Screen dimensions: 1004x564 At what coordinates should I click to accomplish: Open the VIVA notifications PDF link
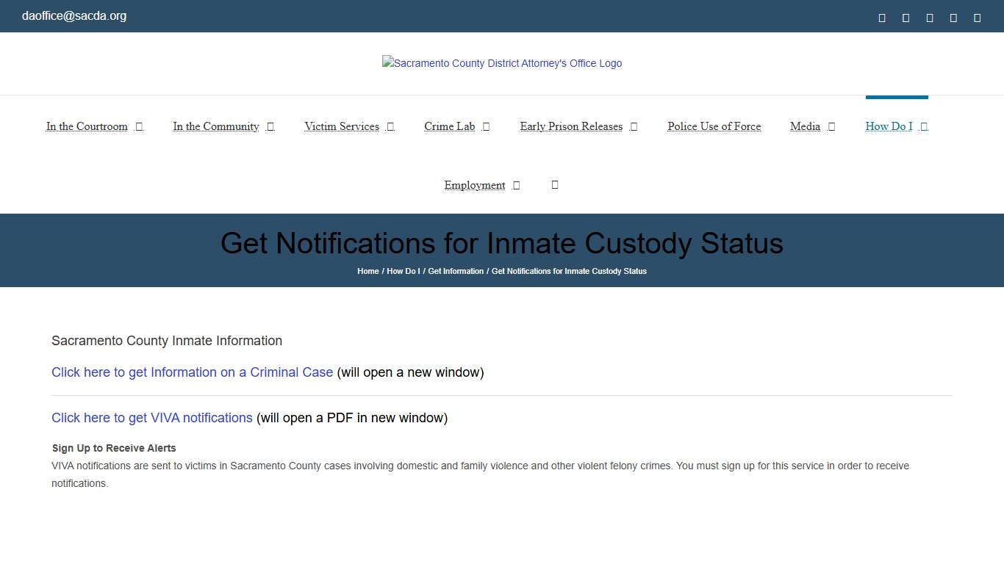(151, 418)
